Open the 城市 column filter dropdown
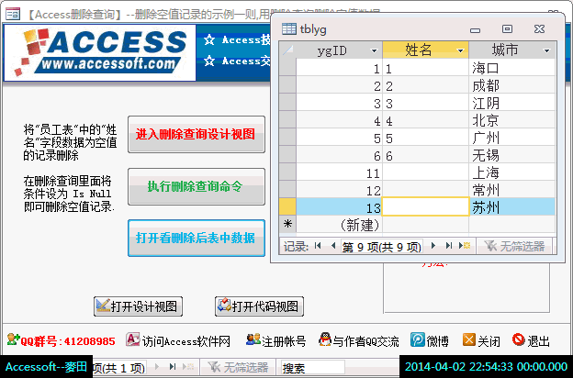Screen dimensions: 573x378 coord(546,50)
